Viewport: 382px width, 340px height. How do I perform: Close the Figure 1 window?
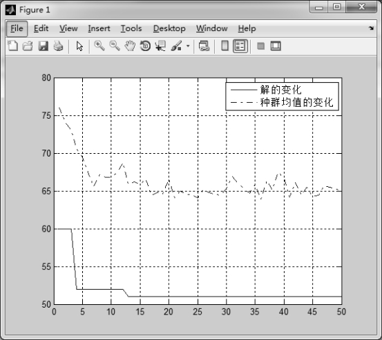coord(361,7)
